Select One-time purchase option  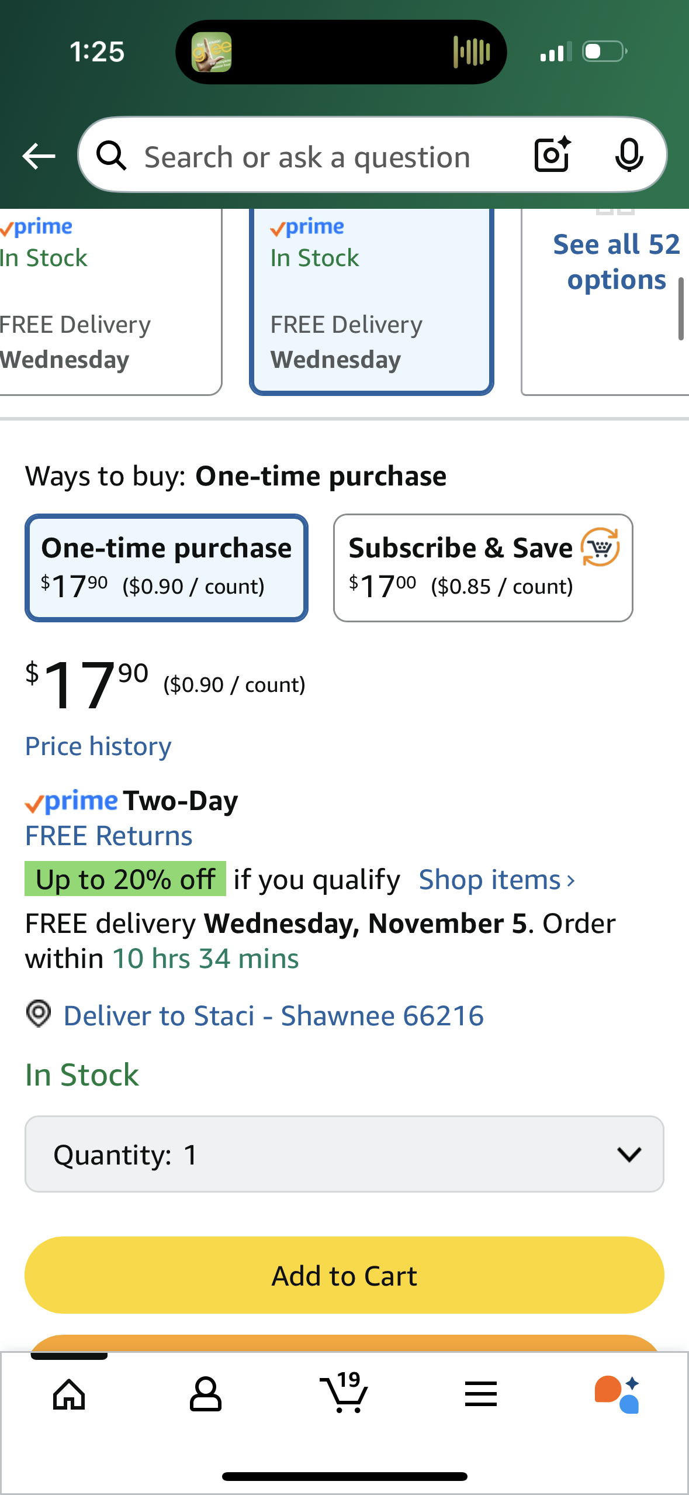point(167,567)
